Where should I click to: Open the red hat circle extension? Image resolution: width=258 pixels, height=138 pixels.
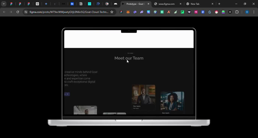(216, 12)
